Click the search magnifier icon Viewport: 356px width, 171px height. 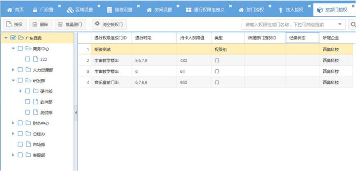coord(353,24)
